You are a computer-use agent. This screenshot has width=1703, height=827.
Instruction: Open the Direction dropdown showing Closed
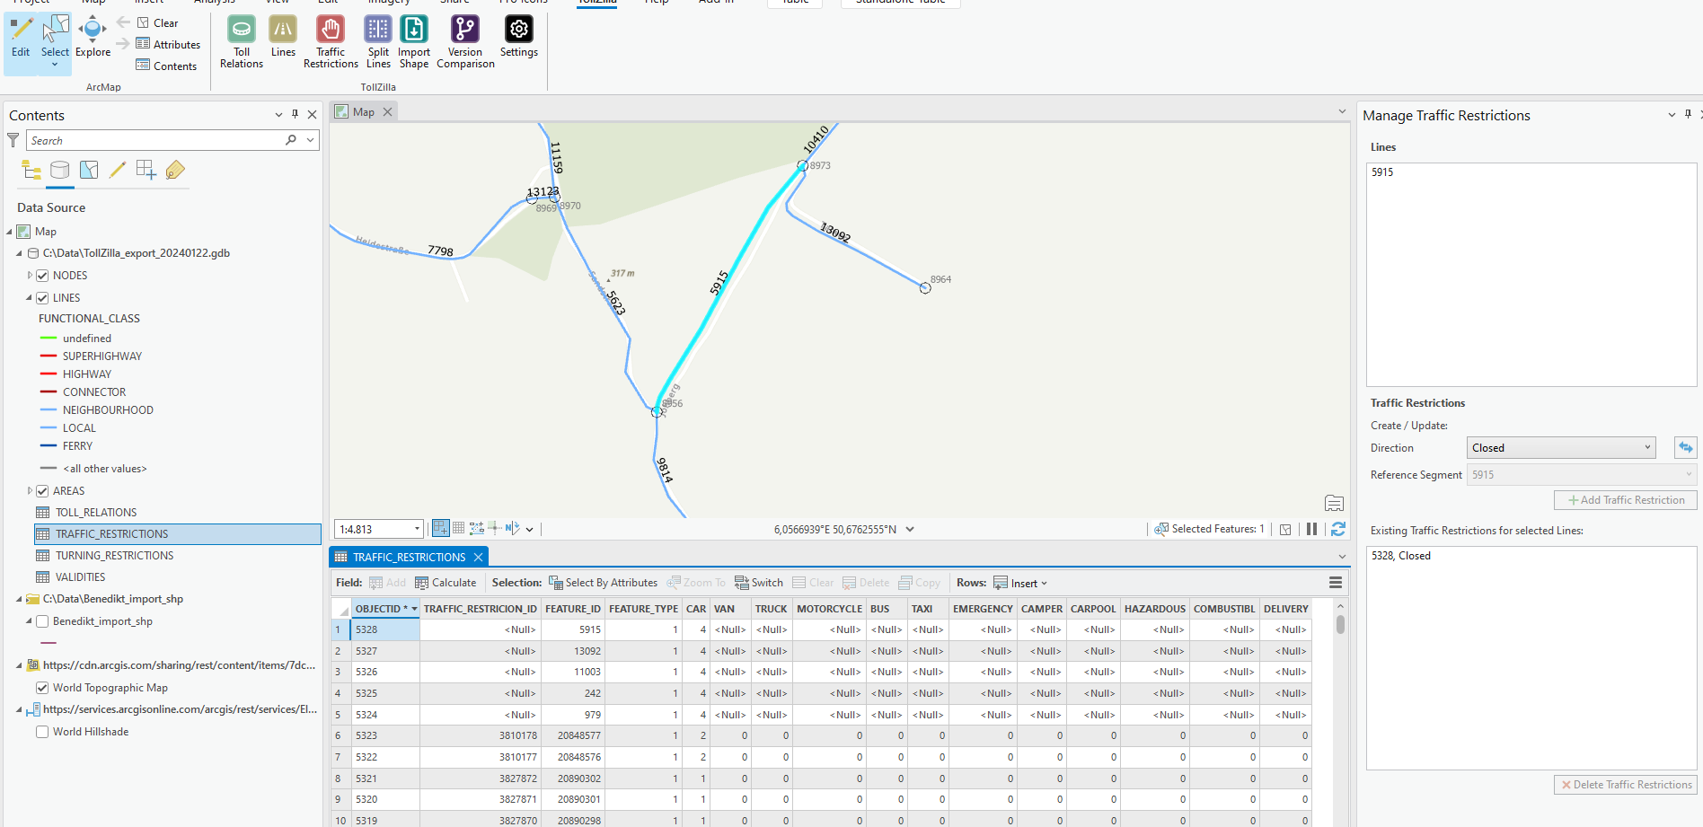pyautogui.click(x=1562, y=447)
